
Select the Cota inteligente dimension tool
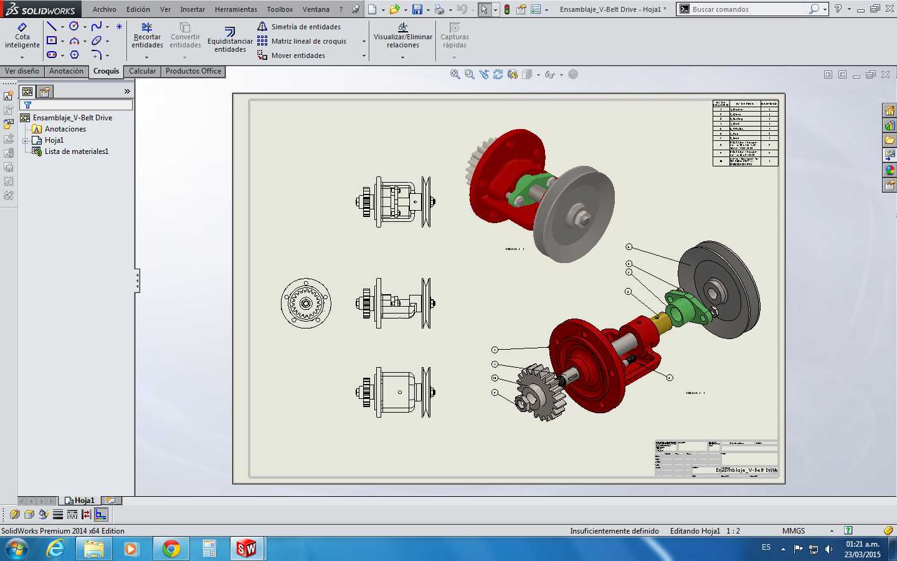coord(22,36)
